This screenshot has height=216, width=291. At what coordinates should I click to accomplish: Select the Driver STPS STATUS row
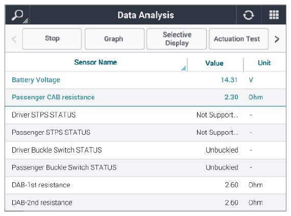[145, 115]
